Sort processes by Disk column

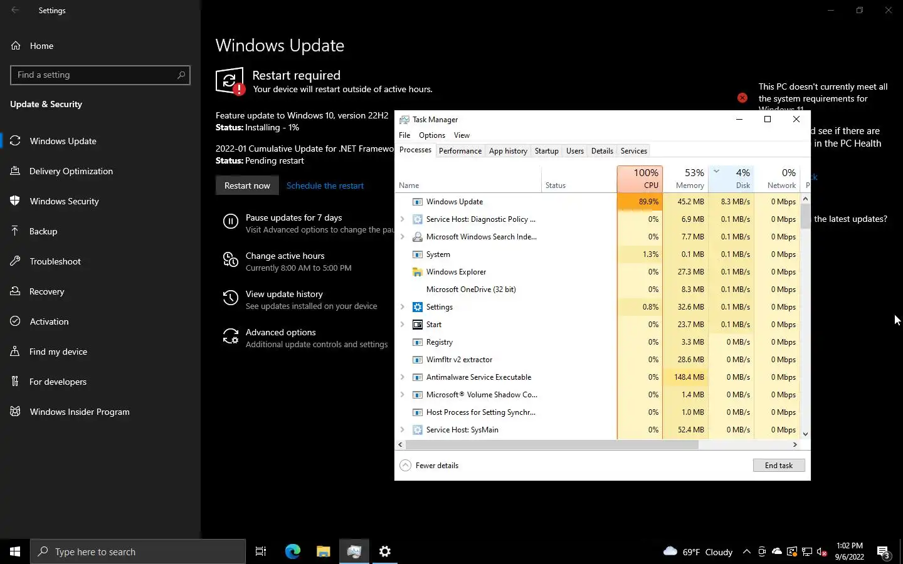[731, 179]
